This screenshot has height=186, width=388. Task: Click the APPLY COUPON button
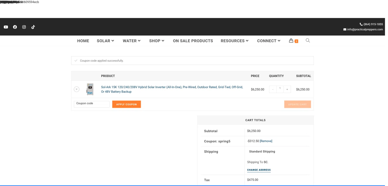point(126,104)
